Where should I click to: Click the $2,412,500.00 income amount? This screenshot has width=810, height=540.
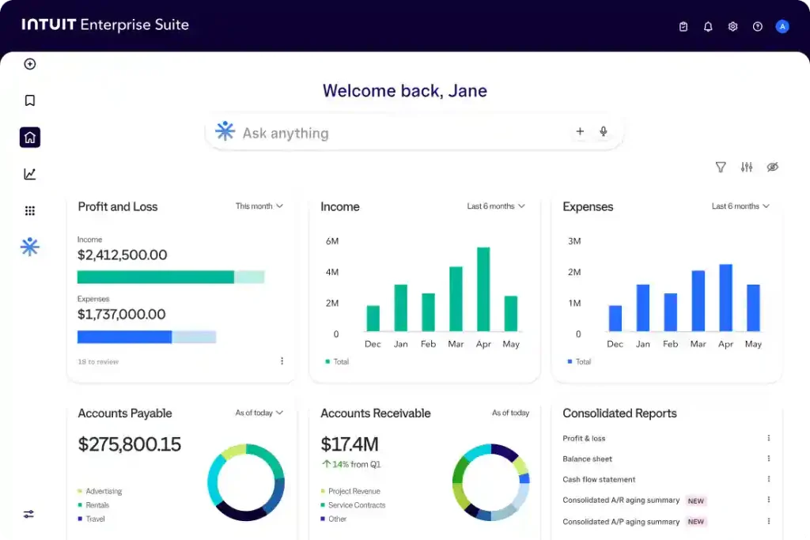click(123, 255)
